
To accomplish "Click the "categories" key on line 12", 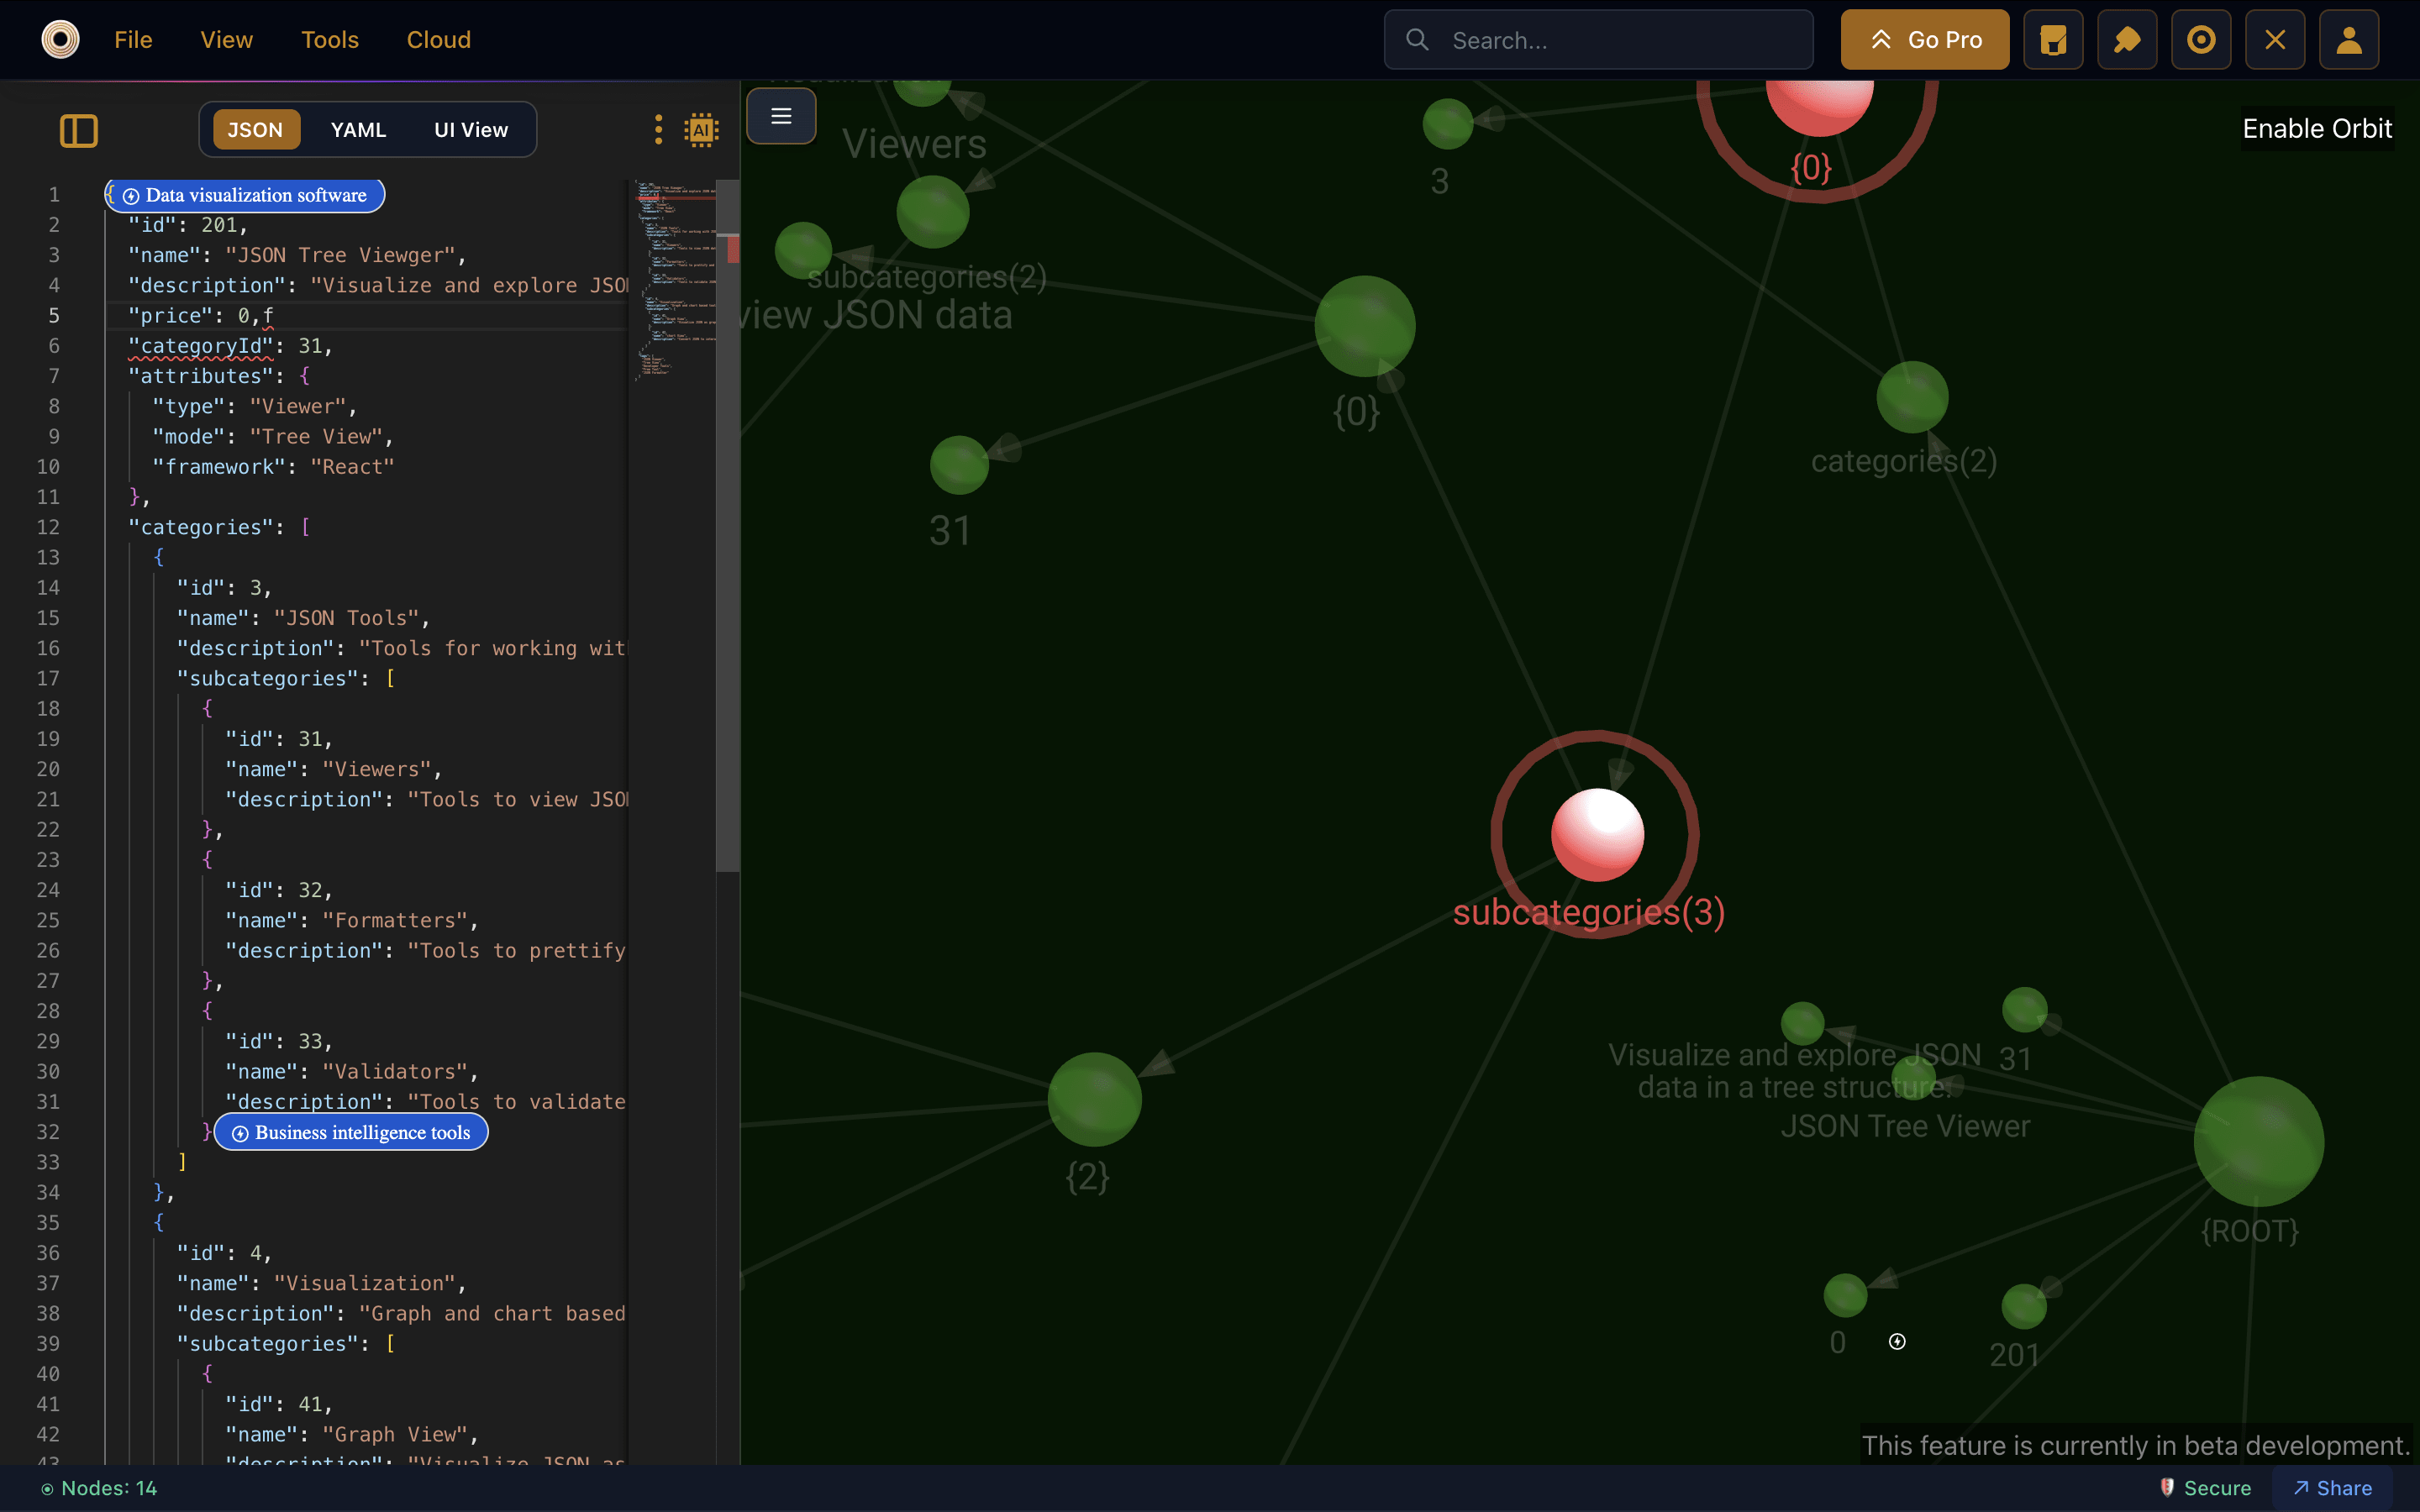I will coord(200,527).
